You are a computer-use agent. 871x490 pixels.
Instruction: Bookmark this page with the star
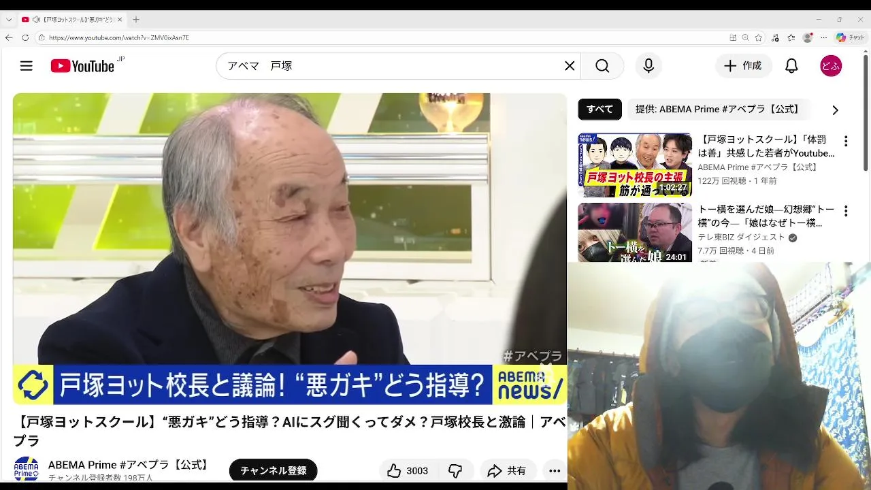click(759, 37)
